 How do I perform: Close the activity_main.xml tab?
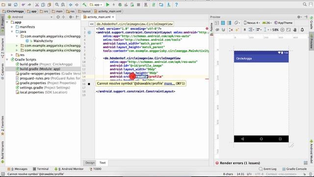point(113,17)
